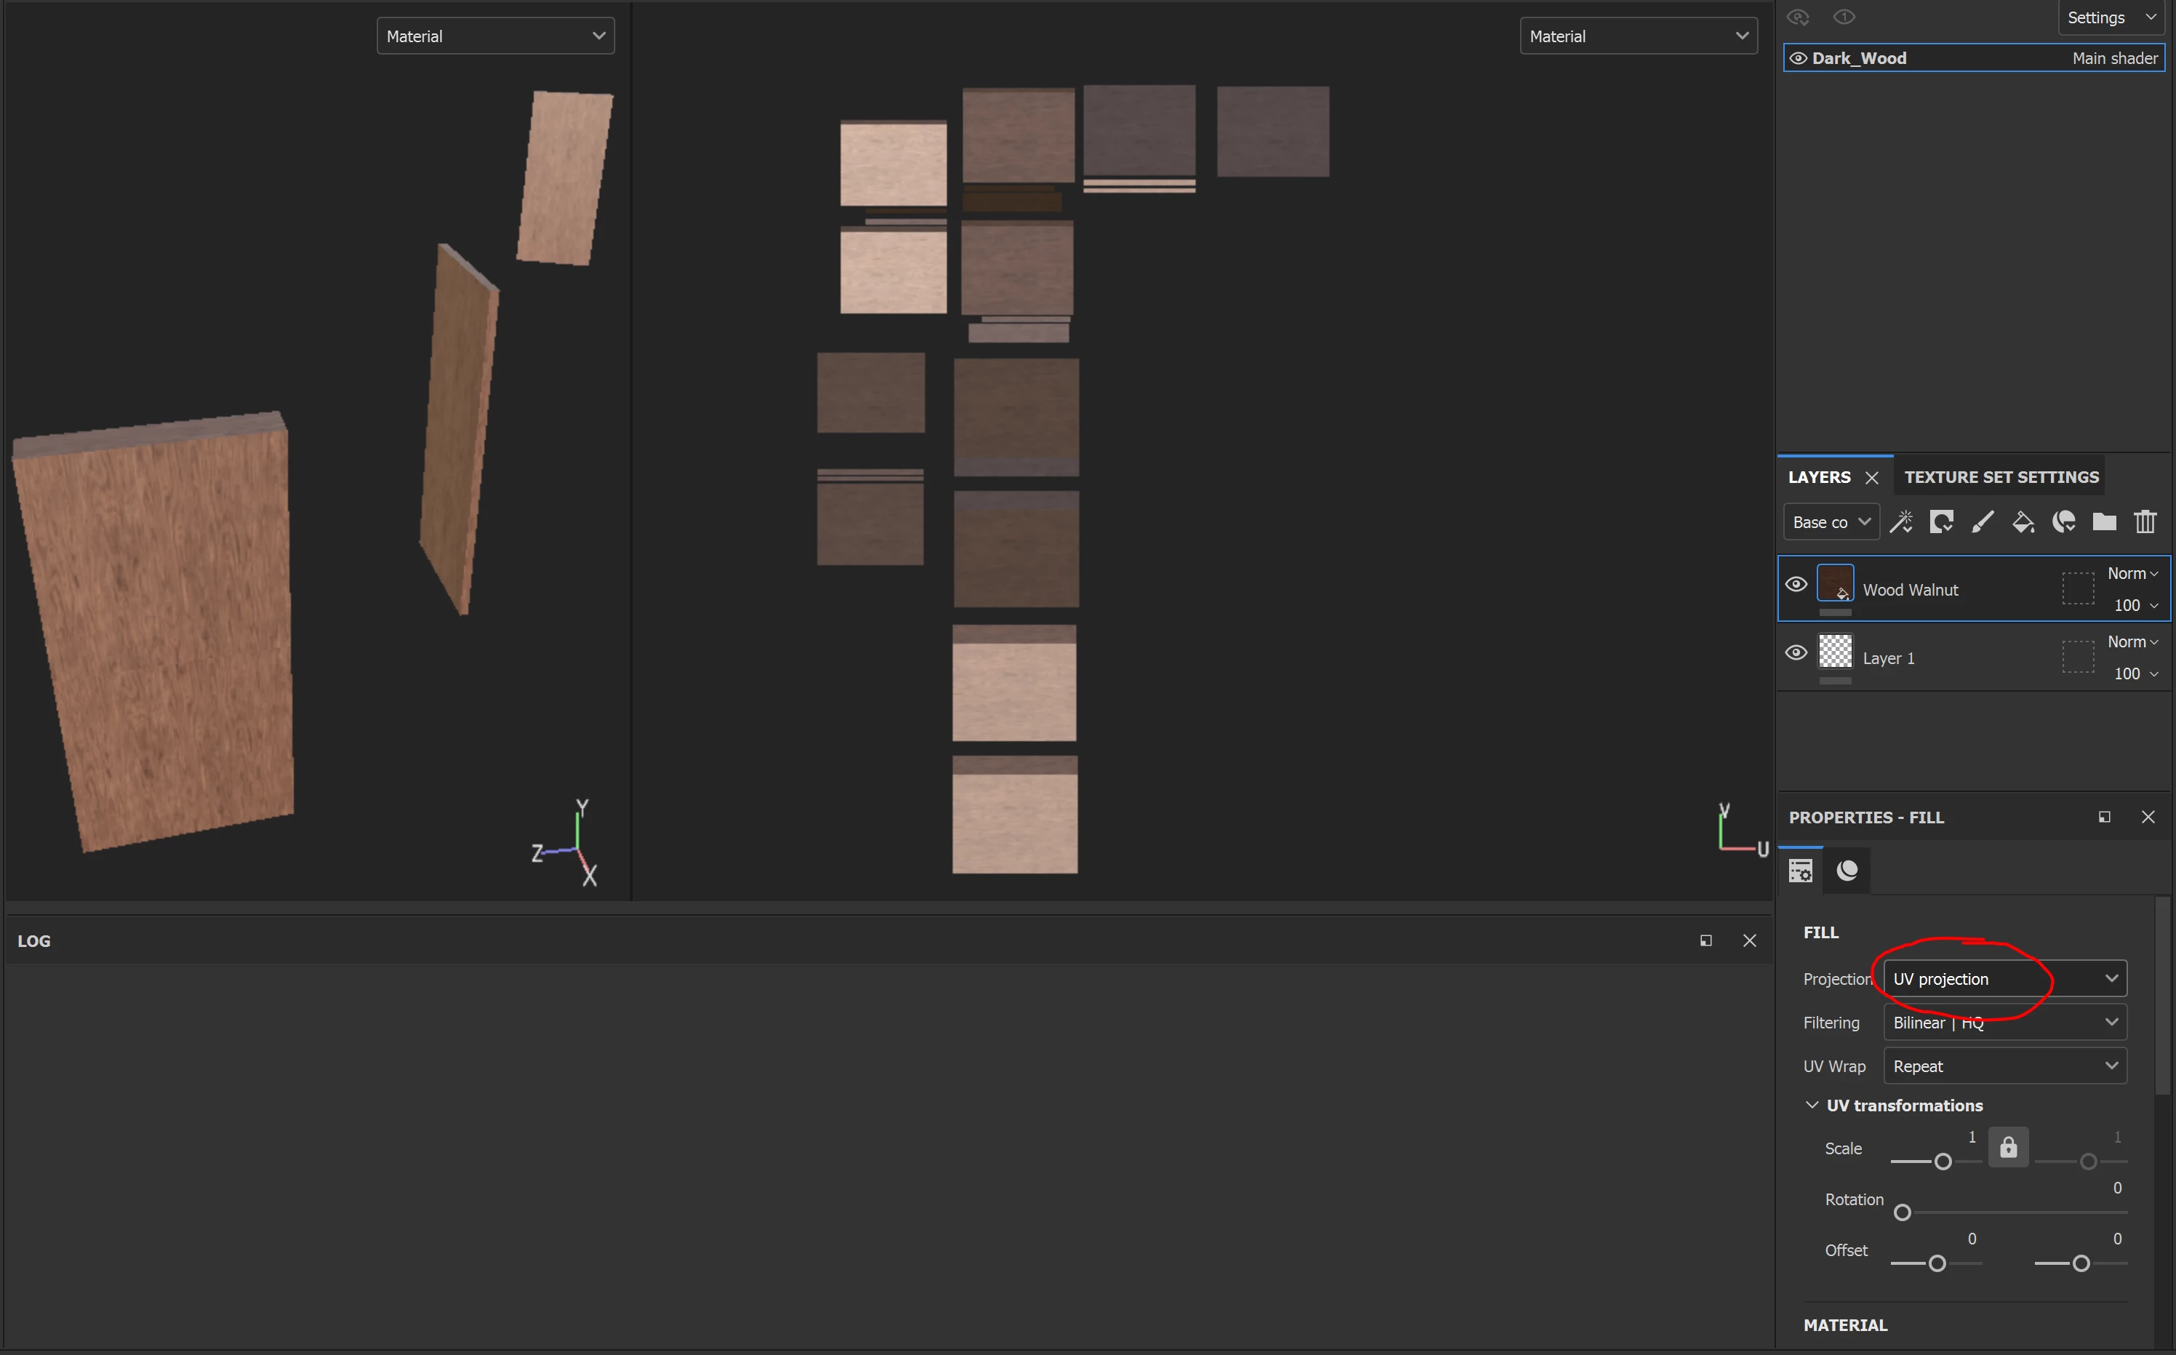Viewport: 2176px width, 1355px height.
Task: Select the Layers tab
Action: (x=1819, y=477)
